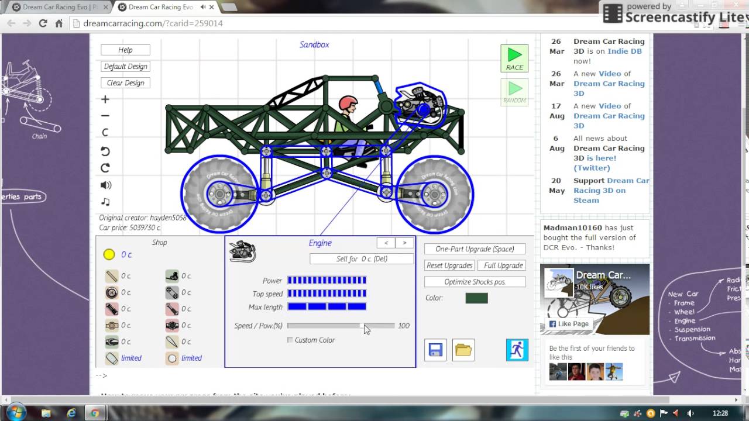The image size is (749, 421).
Task: Mute the second browser tab audio icon
Action: [x=203, y=7]
